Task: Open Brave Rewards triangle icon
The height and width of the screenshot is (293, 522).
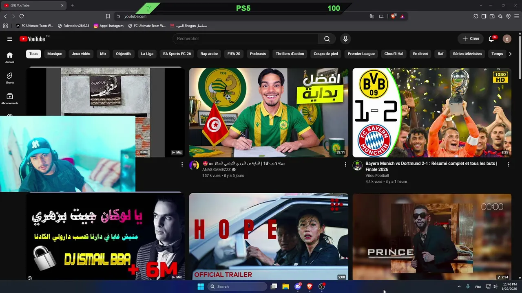Action: coord(402,16)
